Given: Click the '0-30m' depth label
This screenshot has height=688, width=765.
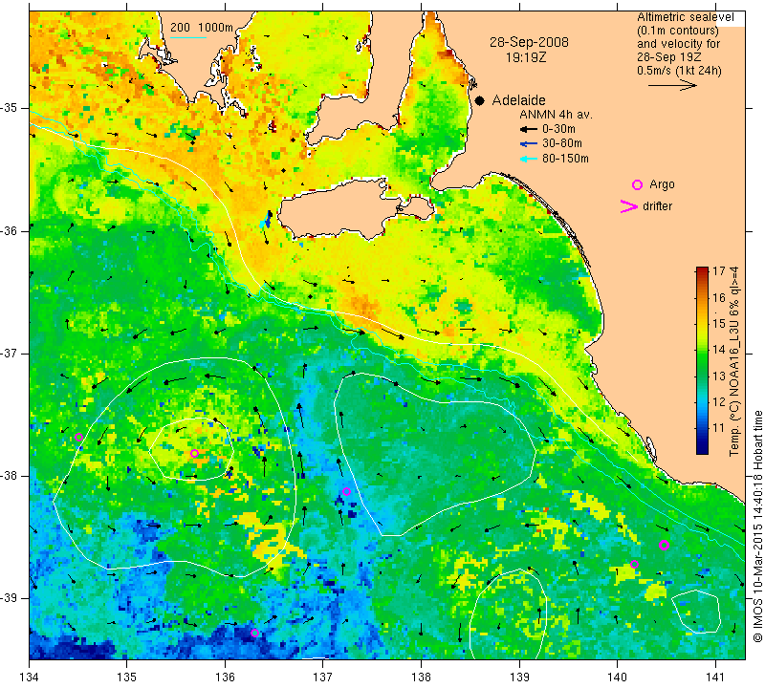Looking at the screenshot, I should tap(558, 129).
